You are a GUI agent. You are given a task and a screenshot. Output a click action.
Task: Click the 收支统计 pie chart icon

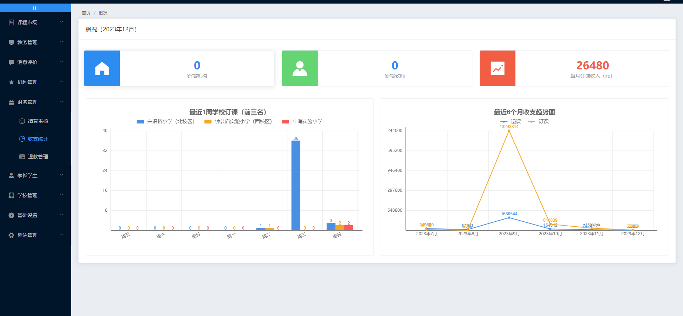(x=22, y=139)
